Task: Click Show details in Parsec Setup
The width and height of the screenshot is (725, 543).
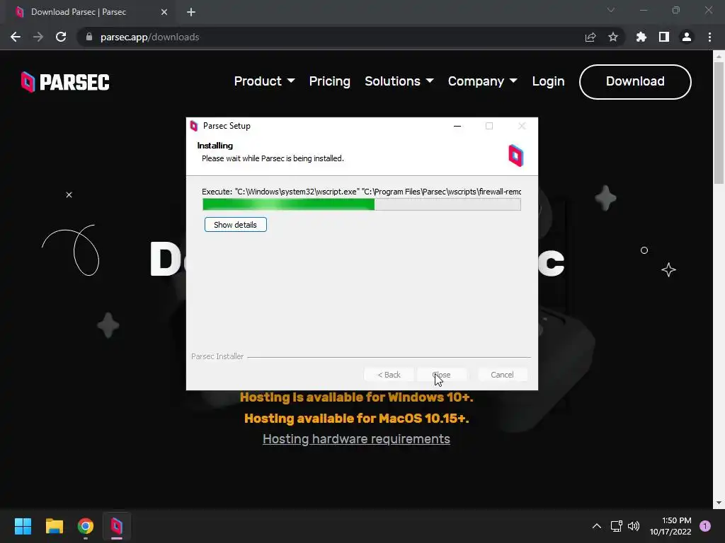Action: pos(235,225)
